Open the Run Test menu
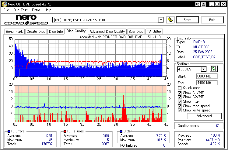Screen dimensions: 228x150 [20, 10]
